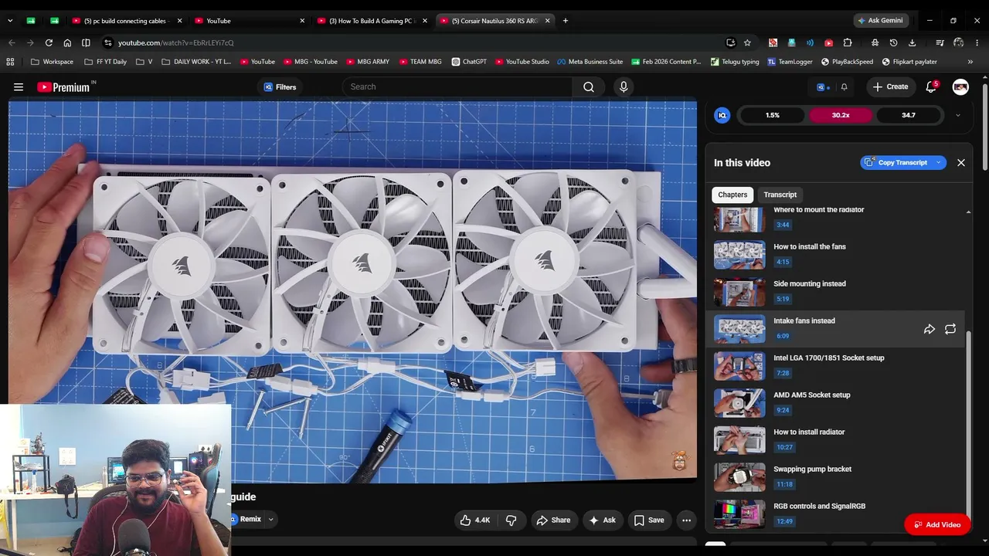Screen dimensions: 989x556
Task: Switch to the Chapters tab
Action: [x=732, y=195]
